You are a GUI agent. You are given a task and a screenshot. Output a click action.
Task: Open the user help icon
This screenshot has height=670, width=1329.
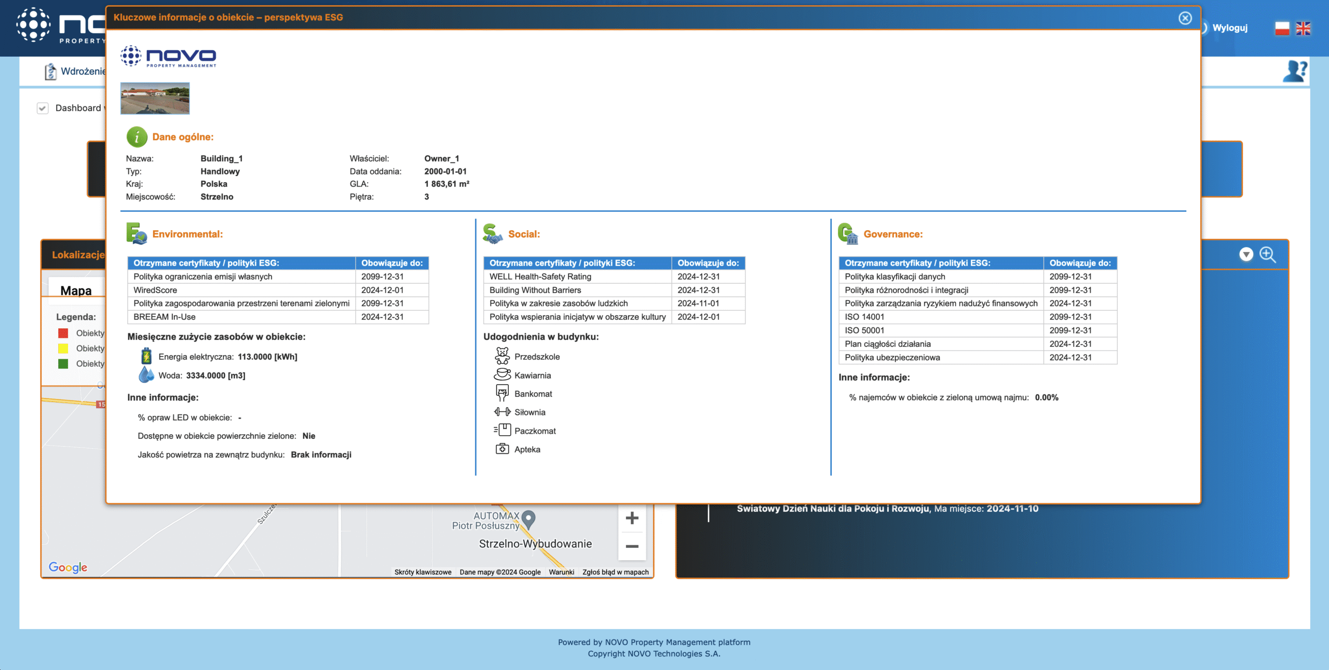click(x=1294, y=71)
